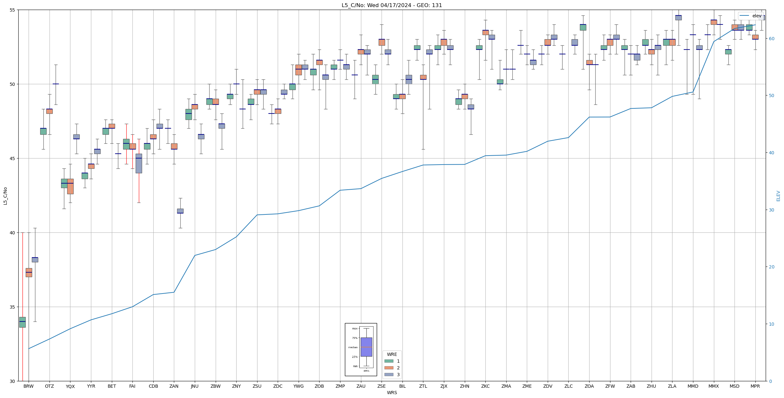Click the right axis tick value 30
This screenshot has height=398, width=784.
point(771,210)
